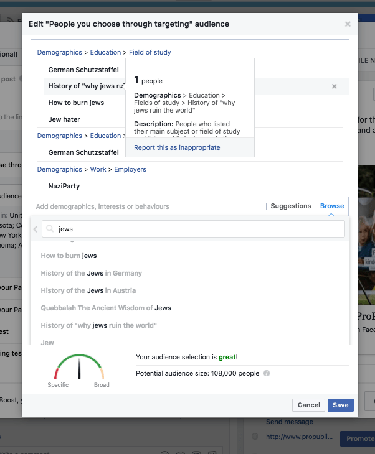Open the Browse tab
The height and width of the screenshot is (454, 375).
pyautogui.click(x=332, y=206)
